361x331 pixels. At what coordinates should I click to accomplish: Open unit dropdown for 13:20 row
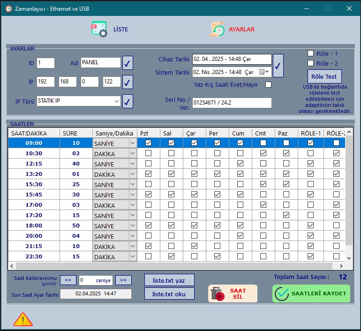[x=133, y=174]
